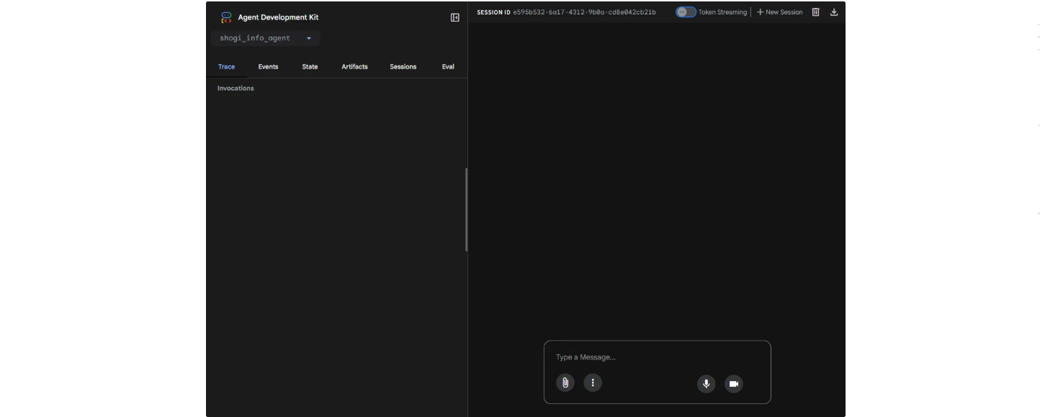Go to the Sessions tab
1040x417 pixels.
(403, 67)
